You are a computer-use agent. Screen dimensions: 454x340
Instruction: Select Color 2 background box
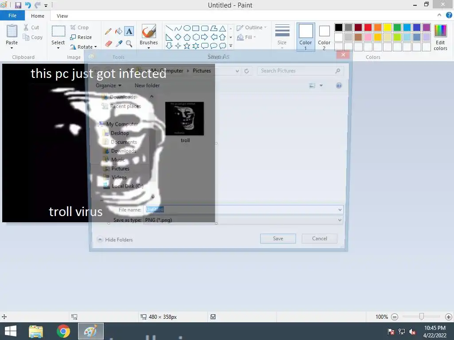point(324,37)
